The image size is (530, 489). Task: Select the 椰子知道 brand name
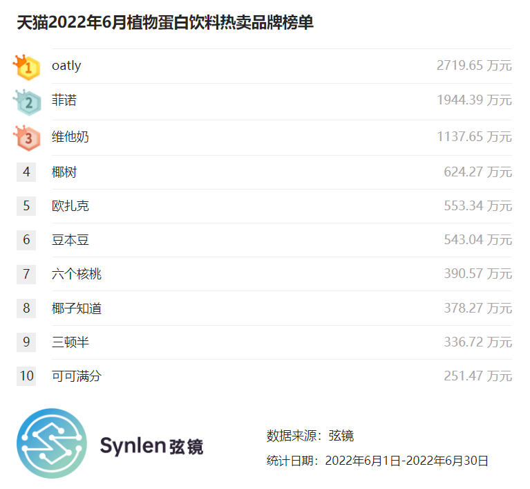pos(77,308)
